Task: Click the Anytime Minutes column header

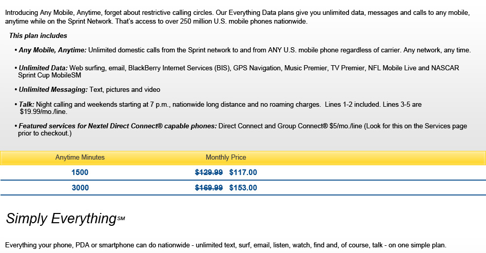Action: coord(80,158)
